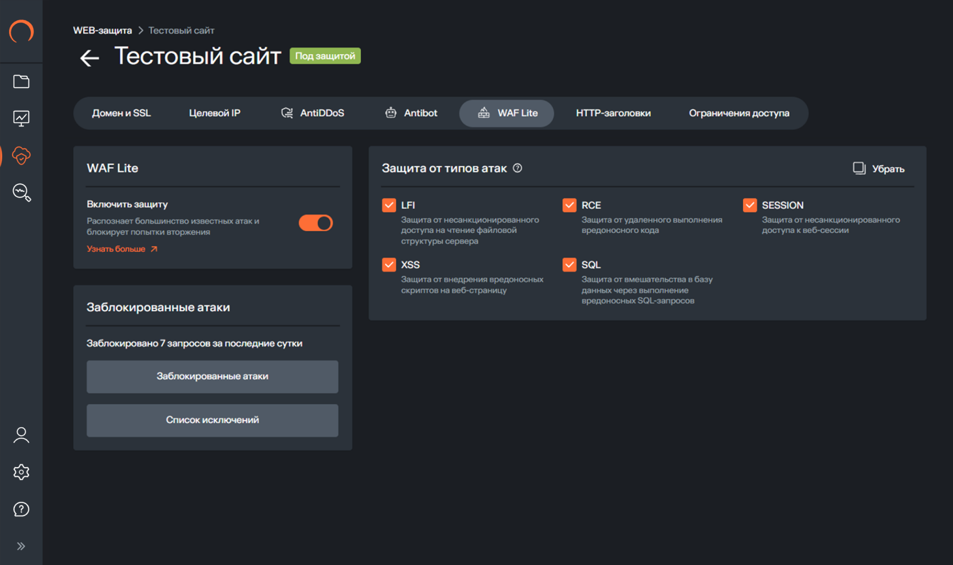Click the web protection shield icon
Image resolution: width=953 pixels, height=565 pixels.
pos(21,155)
